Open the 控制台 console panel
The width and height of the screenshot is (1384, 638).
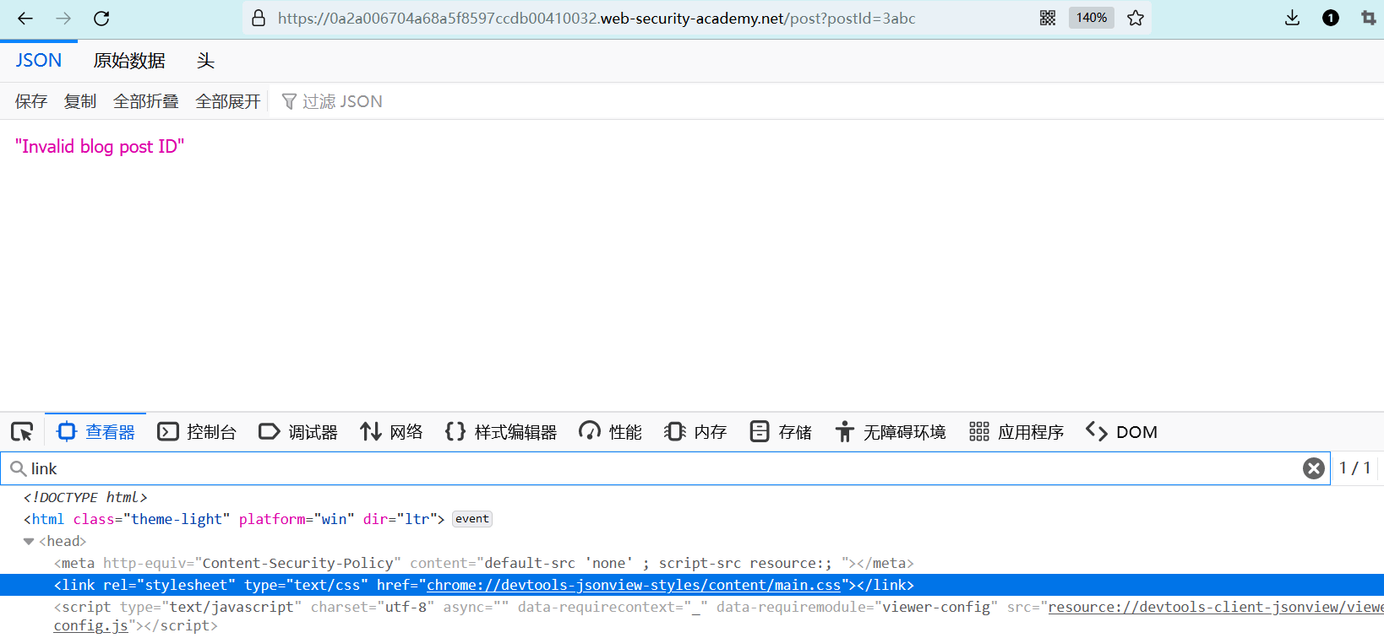pyautogui.click(x=197, y=432)
